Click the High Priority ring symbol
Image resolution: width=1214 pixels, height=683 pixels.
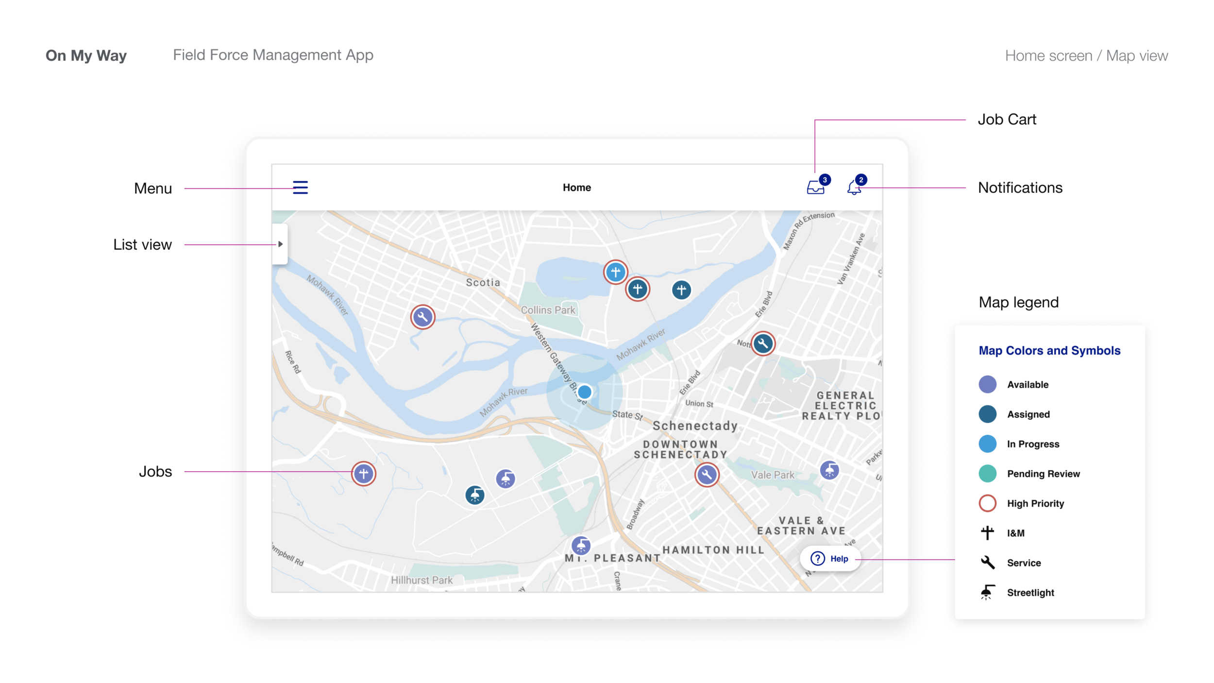pos(988,503)
